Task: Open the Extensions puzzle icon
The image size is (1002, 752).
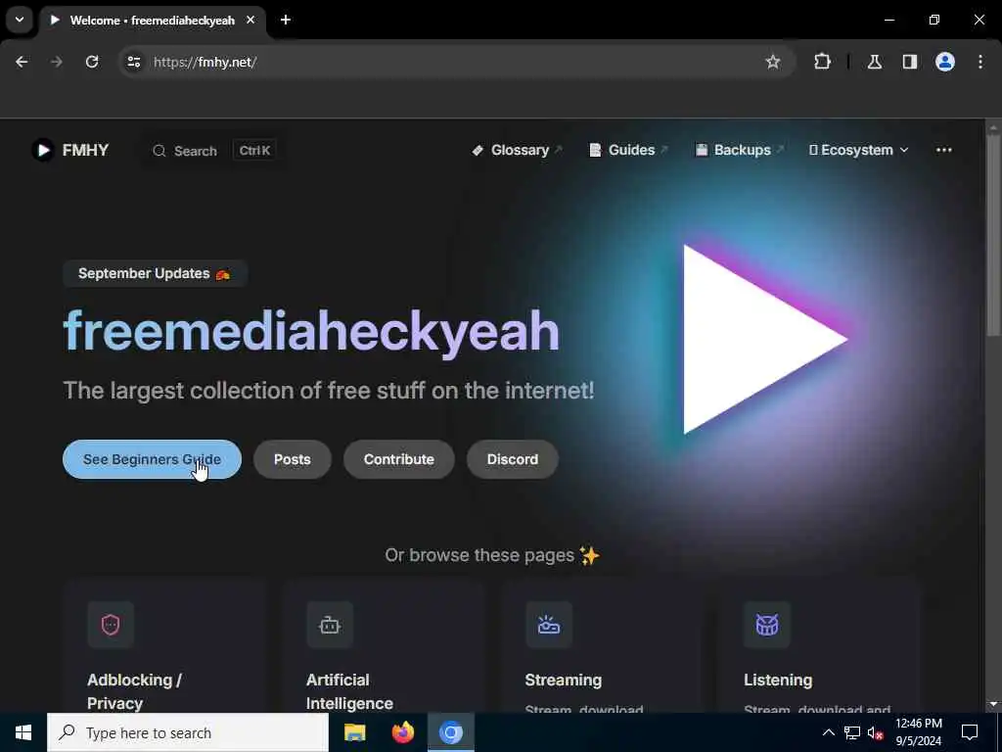Action: pos(822,62)
